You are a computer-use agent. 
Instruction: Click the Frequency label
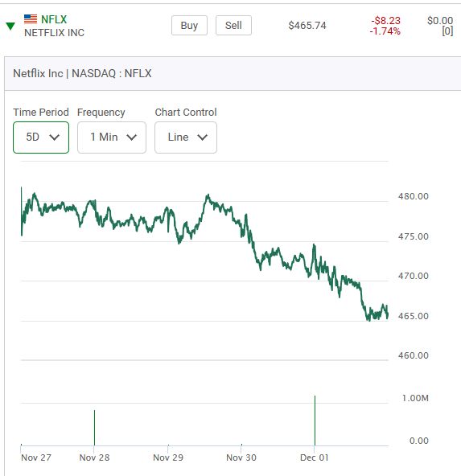pyautogui.click(x=101, y=113)
